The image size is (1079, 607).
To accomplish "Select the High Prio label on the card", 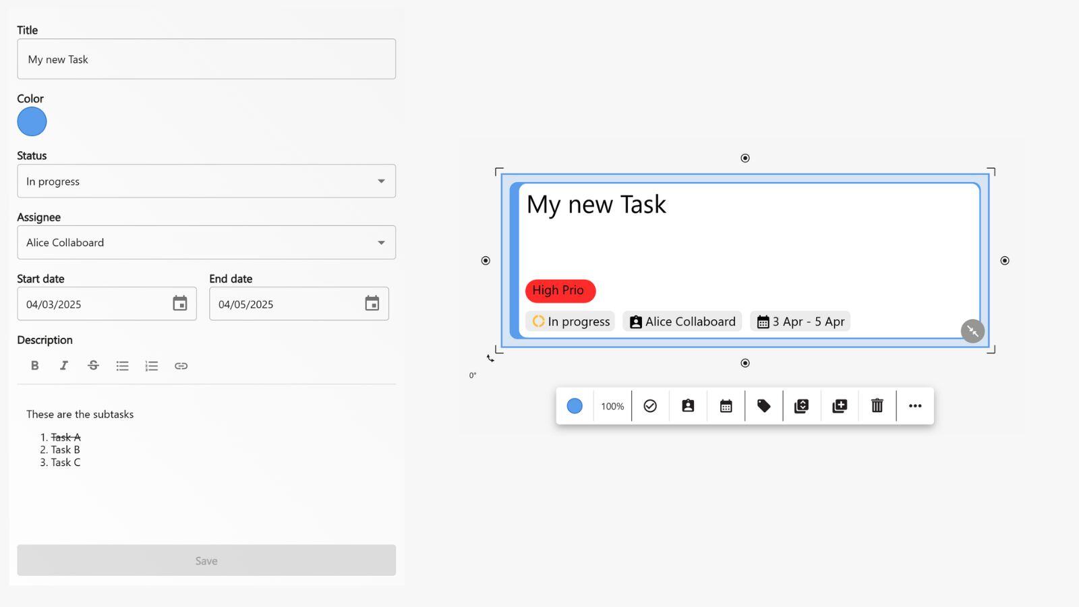I will click(560, 290).
